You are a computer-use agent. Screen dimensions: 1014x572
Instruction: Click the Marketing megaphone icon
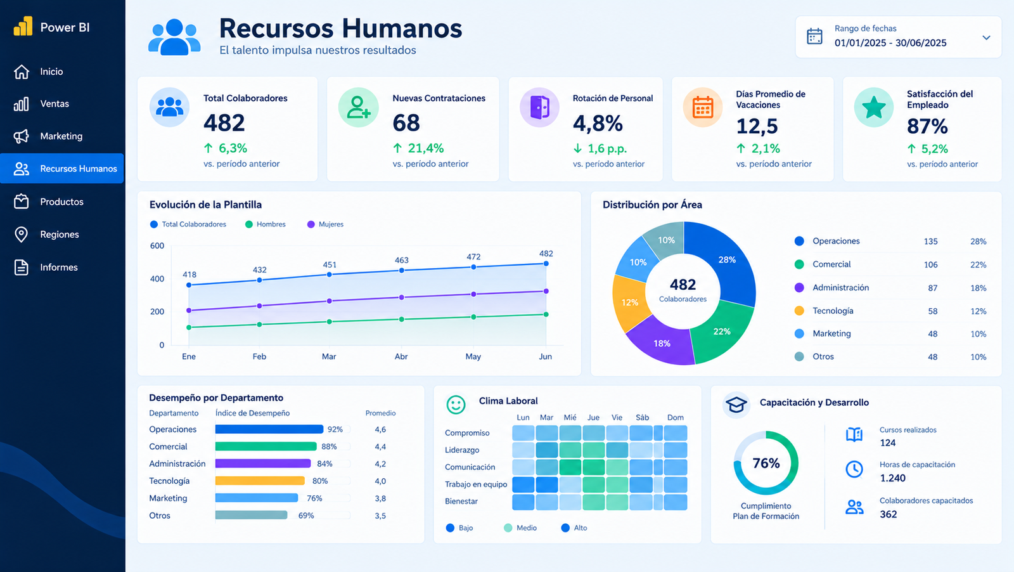coord(22,136)
